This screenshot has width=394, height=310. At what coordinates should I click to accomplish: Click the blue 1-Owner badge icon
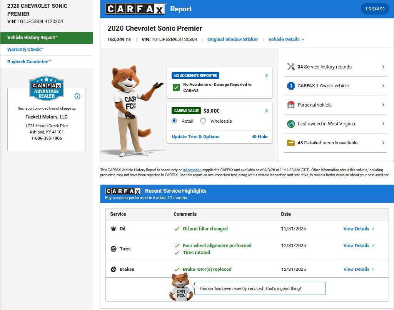291,86
